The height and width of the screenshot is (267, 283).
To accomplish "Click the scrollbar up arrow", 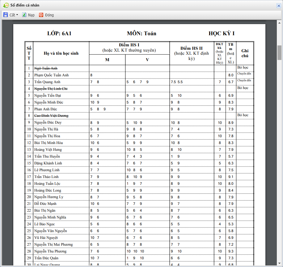I will click(x=279, y=23).
